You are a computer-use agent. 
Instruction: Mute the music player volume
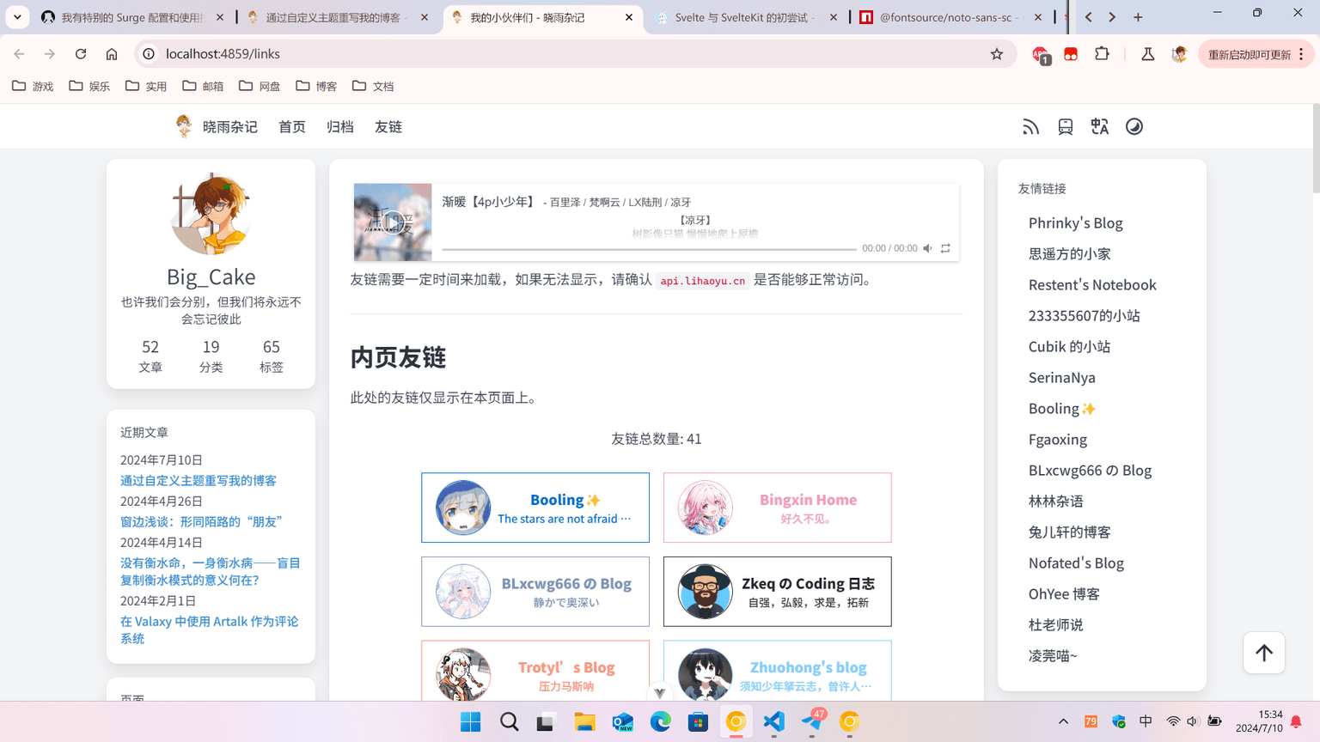(x=927, y=248)
